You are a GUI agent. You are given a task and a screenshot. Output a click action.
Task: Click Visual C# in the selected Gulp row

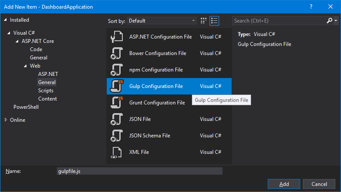210,86
